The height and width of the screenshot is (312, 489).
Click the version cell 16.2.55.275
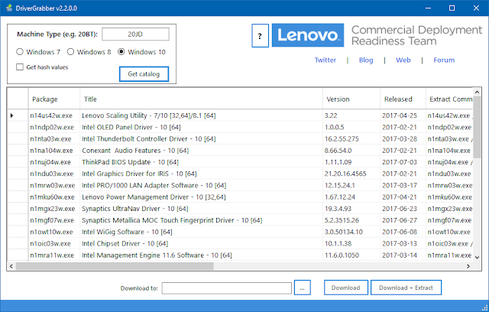click(x=351, y=139)
